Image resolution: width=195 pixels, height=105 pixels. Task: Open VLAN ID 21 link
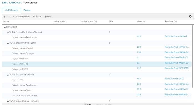point(138,58)
